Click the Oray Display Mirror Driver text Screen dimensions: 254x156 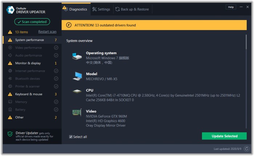coord(106,126)
